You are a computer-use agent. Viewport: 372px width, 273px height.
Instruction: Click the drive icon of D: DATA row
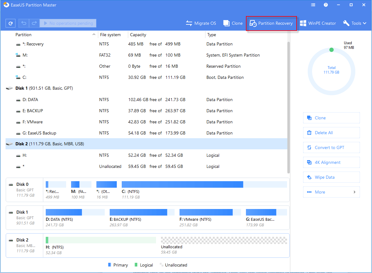(18, 100)
